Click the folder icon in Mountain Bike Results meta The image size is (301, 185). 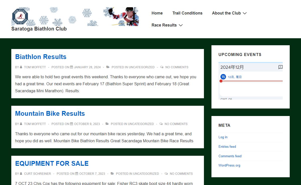[x=107, y=124]
